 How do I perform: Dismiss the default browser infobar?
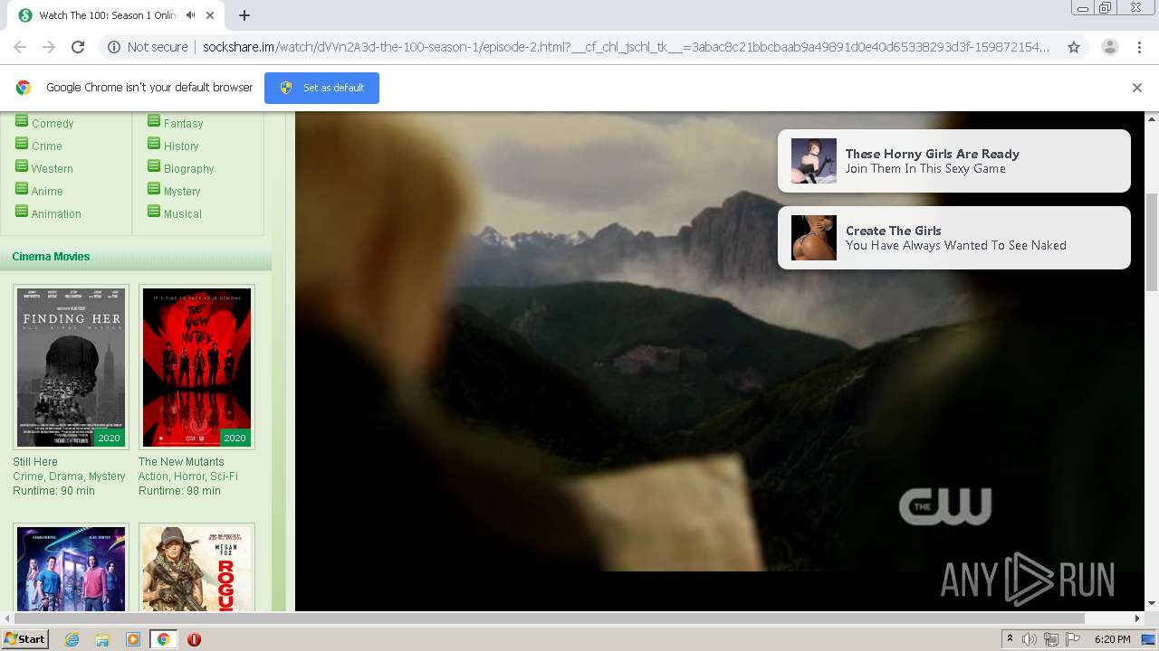click(x=1137, y=88)
